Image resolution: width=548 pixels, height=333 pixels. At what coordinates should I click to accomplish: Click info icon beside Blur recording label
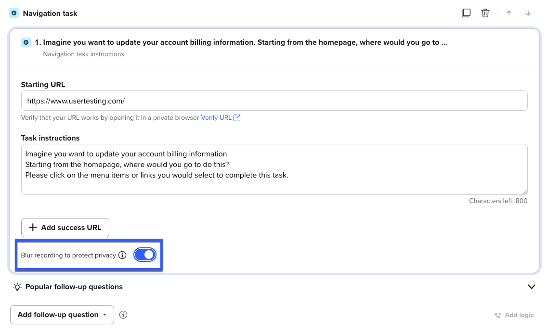pyautogui.click(x=122, y=255)
